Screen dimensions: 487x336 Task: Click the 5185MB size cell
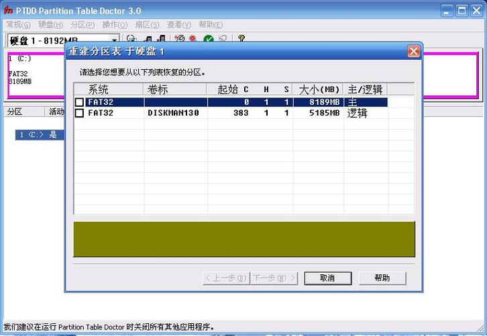coord(324,113)
